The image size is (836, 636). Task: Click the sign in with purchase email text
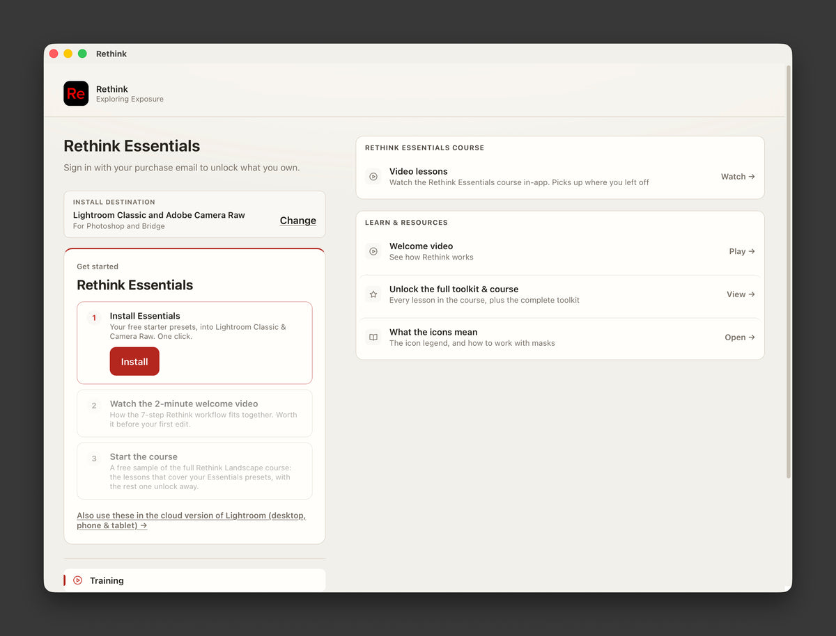tap(182, 168)
